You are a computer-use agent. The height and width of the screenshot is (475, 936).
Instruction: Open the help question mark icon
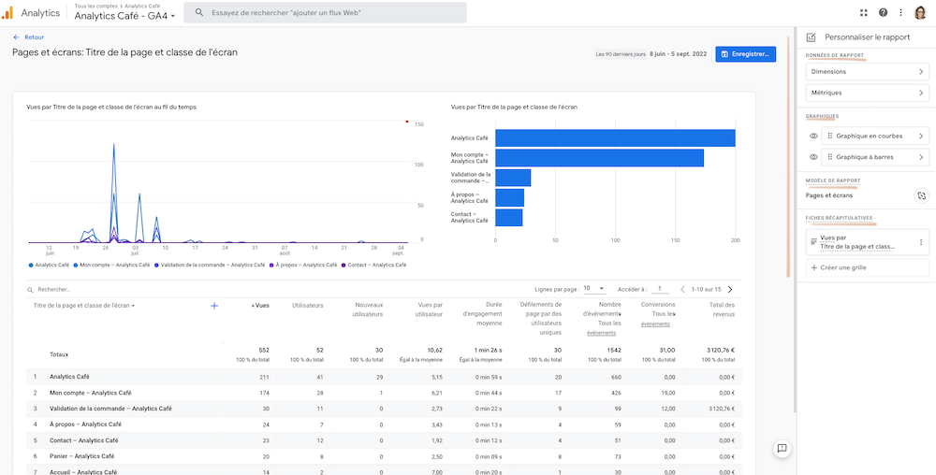coord(883,12)
